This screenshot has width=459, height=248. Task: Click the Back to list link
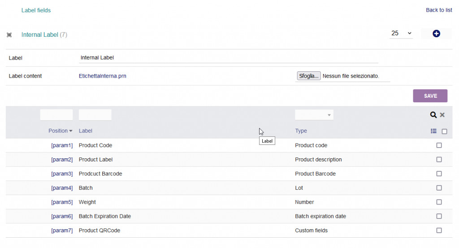point(438,10)
